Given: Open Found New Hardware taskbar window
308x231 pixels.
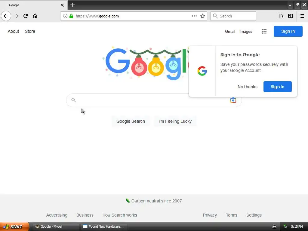Looking at the screenshot, I should click(104, 226).
